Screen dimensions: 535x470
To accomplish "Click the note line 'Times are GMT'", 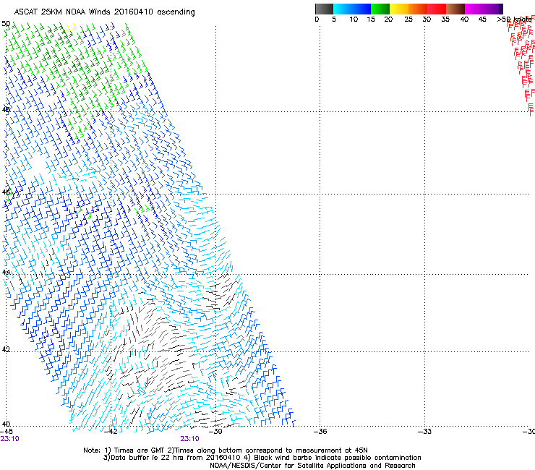I will [x=140, y=450].
